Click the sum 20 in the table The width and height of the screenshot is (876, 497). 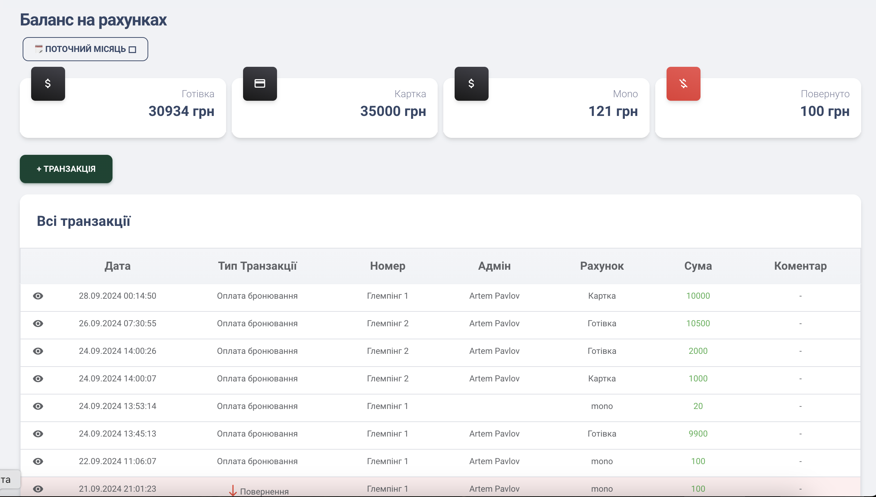coord(698,406)
